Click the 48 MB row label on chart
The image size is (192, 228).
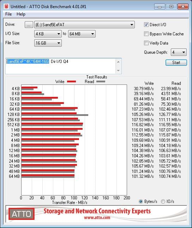14,171
